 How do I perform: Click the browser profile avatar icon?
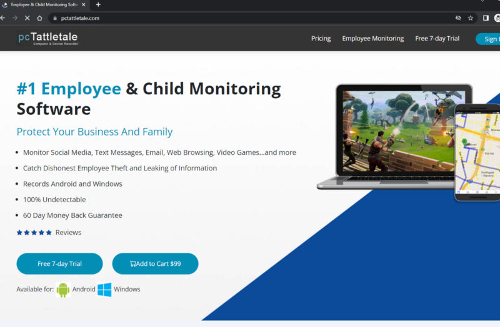(x=497, y=18)
